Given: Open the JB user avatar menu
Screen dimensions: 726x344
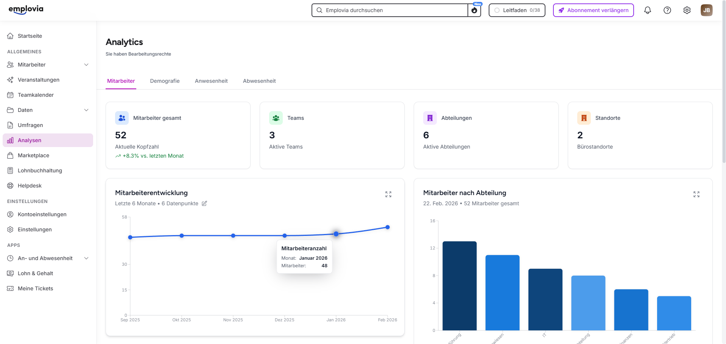Looking at the screenshot, I should point(707,10).
